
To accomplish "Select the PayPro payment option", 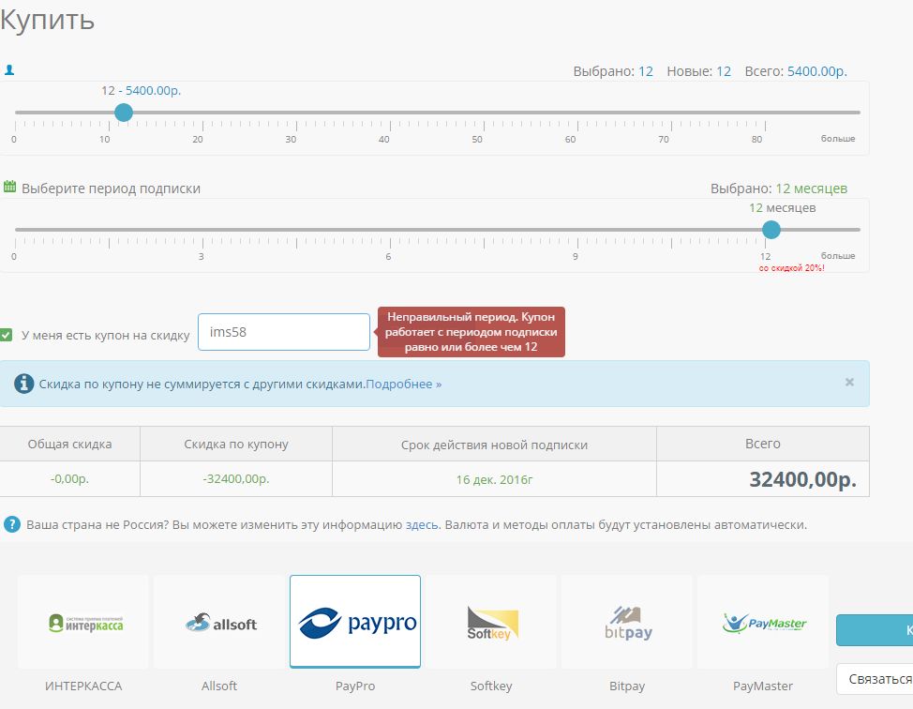I will tap(355, 622).
